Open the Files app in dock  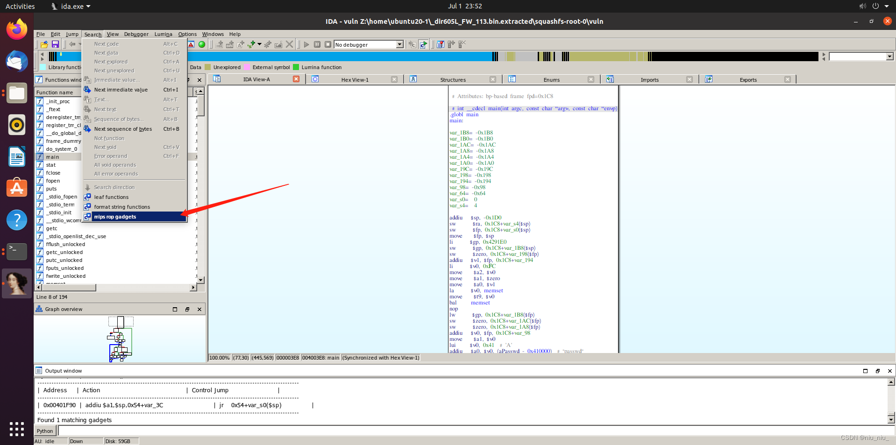coord(17,93)
